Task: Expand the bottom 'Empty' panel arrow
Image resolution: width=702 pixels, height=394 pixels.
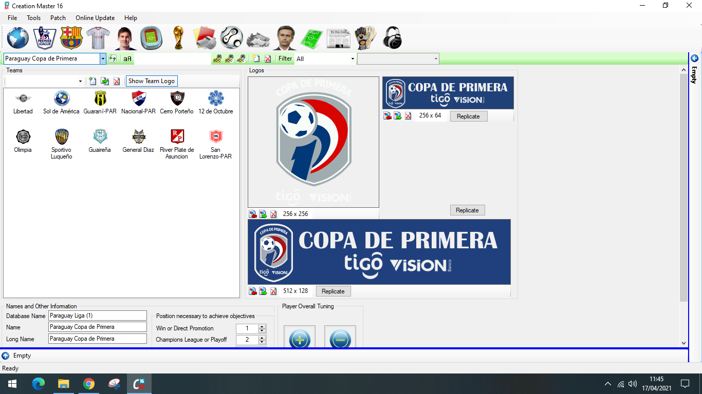Action: tap(6, 356)
